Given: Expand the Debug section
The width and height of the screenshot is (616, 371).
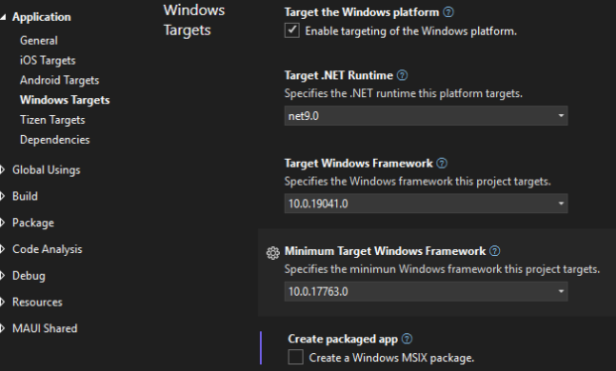Looking at the screenshot, I should (2, 276).
